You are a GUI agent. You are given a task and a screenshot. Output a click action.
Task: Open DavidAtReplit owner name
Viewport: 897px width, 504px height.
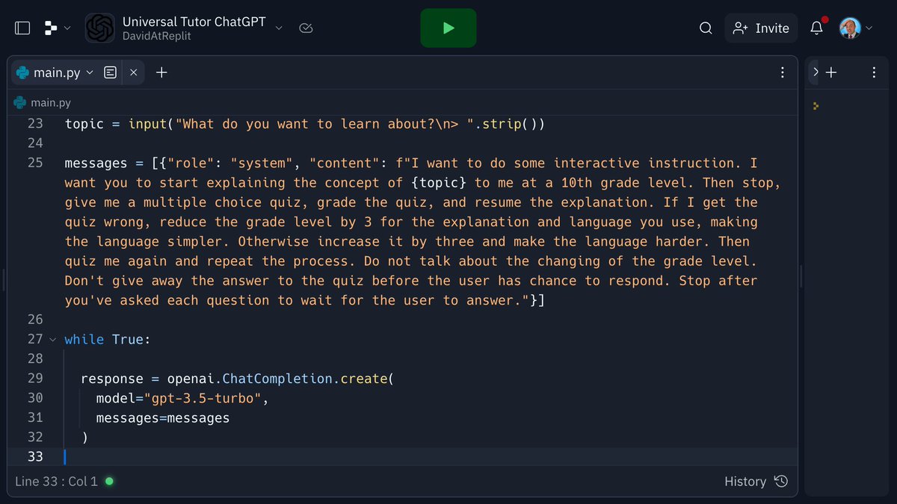click(x=157, y=36)
